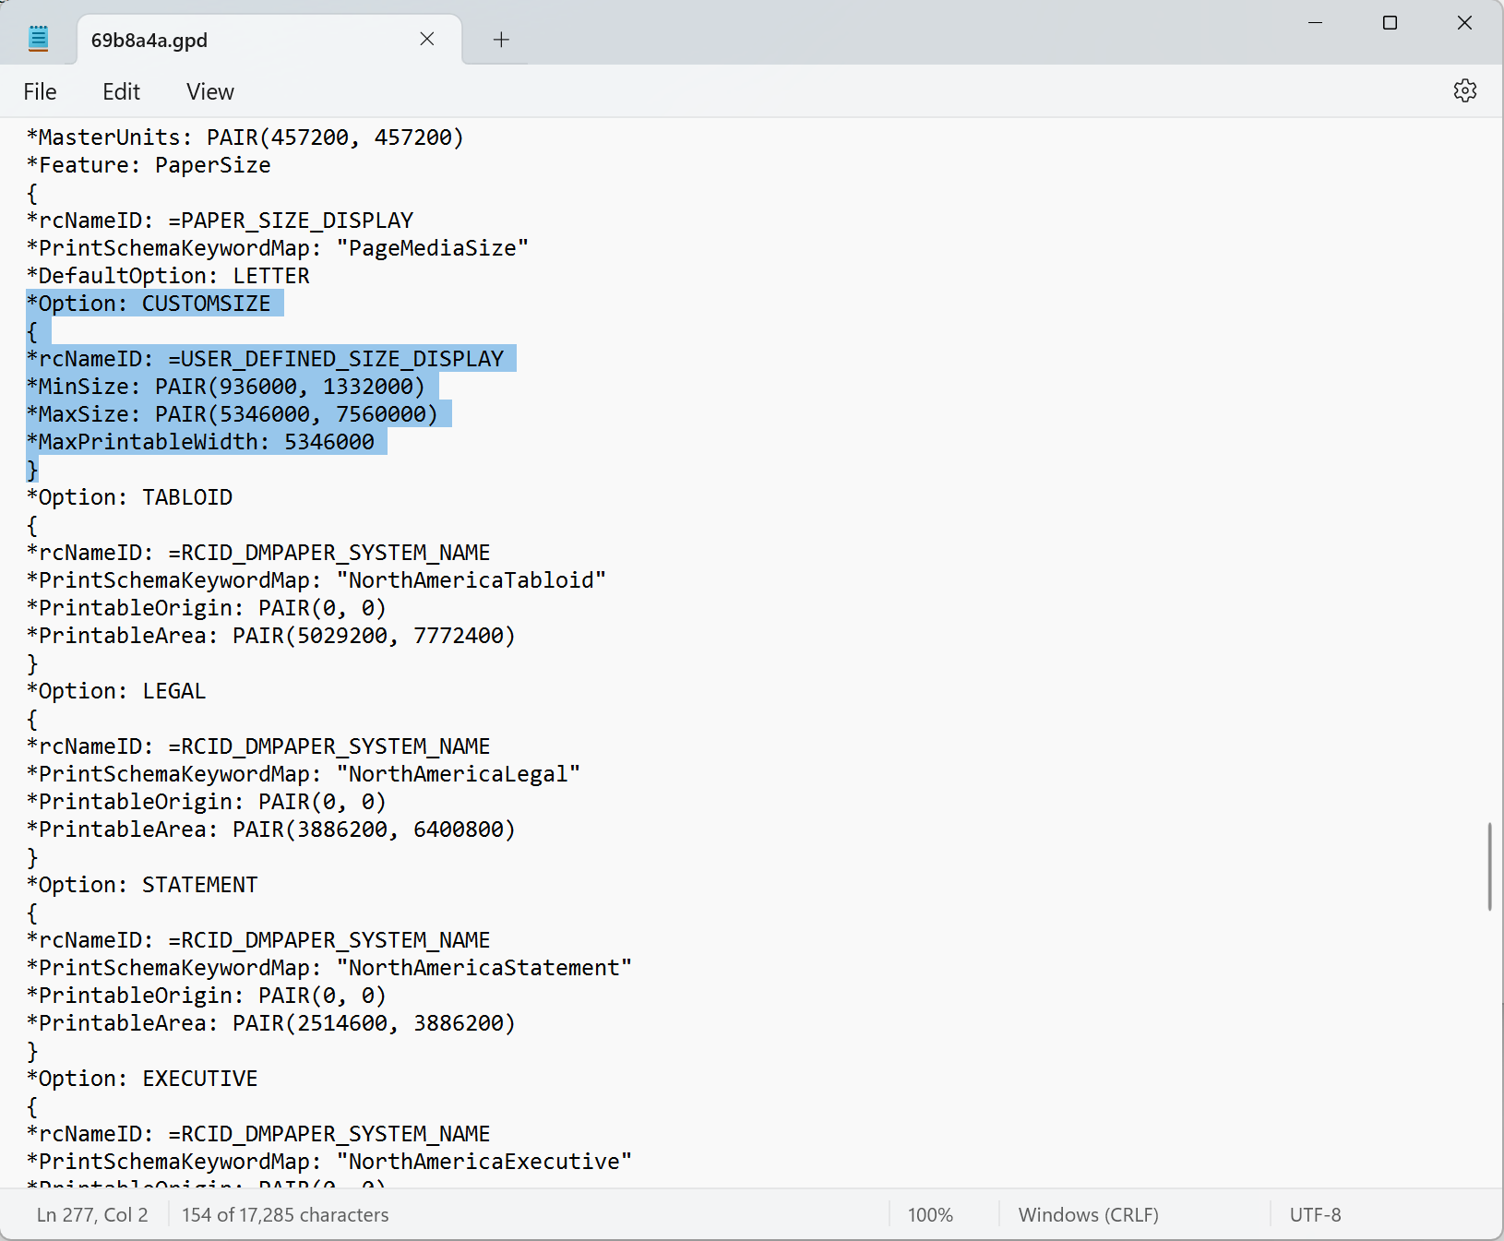Close the Notepad window
This screenshot has height=1241, width=1504.
1464,23
